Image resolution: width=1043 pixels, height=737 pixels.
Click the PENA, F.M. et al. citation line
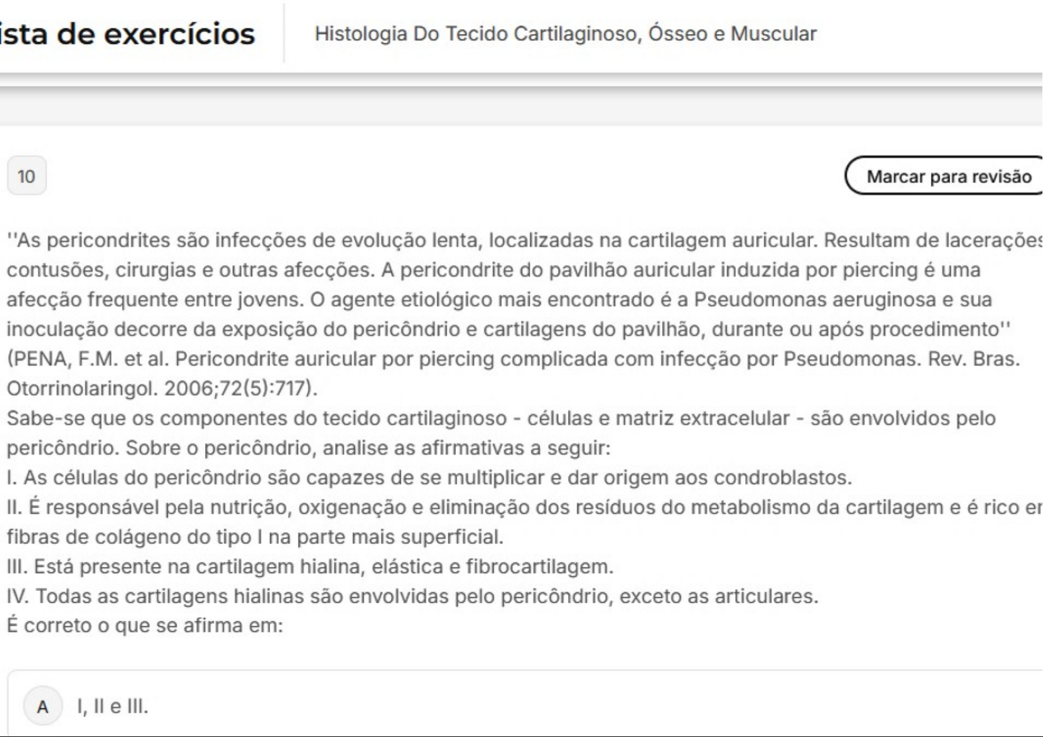[x=513, y=359]
